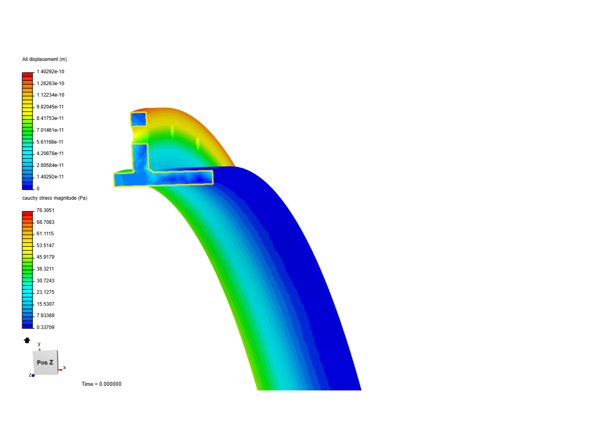
Task: Click the stress minimum value 0.33709
Action: click(45, 327)
